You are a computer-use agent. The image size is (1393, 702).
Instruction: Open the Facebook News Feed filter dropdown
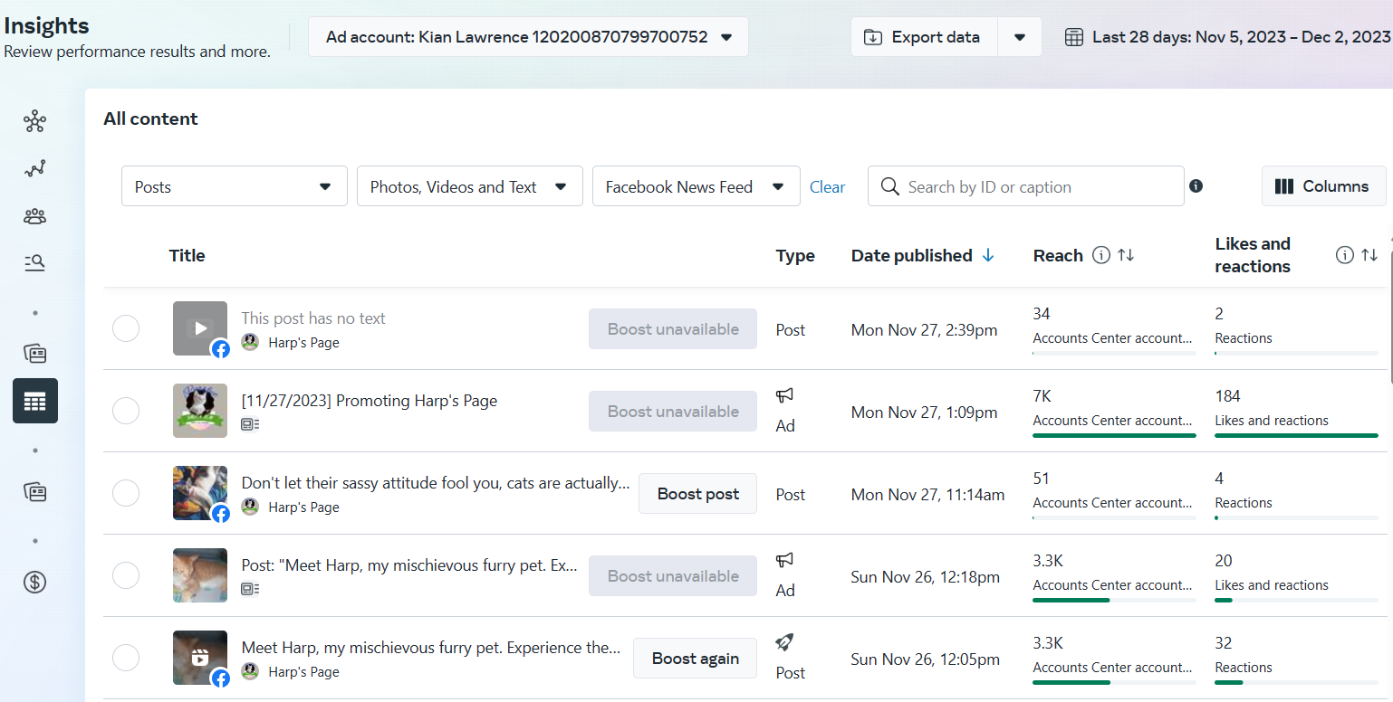pos(696,186)
